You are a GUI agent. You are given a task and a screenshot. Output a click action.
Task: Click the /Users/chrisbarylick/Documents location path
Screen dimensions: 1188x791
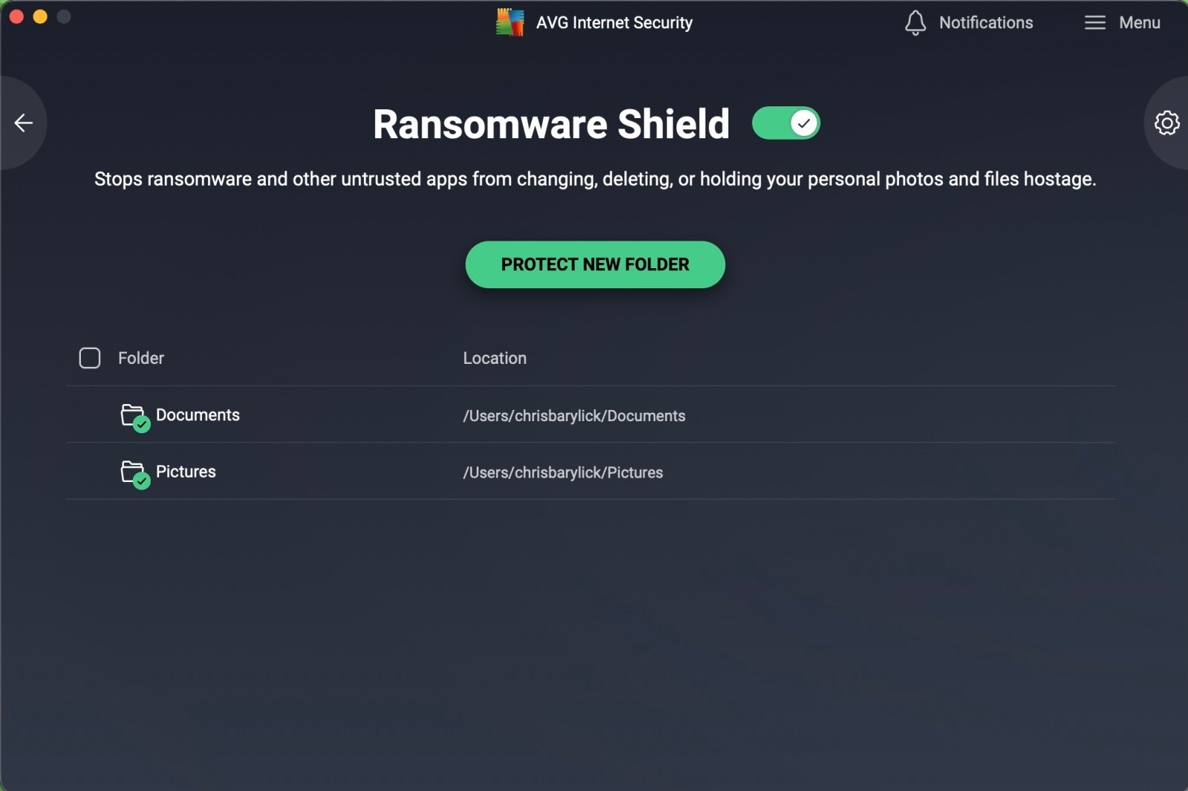click(x=574, y=416)
